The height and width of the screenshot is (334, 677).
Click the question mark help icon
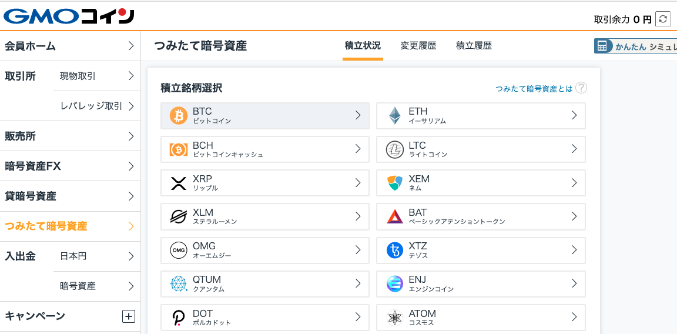[582, 88]
